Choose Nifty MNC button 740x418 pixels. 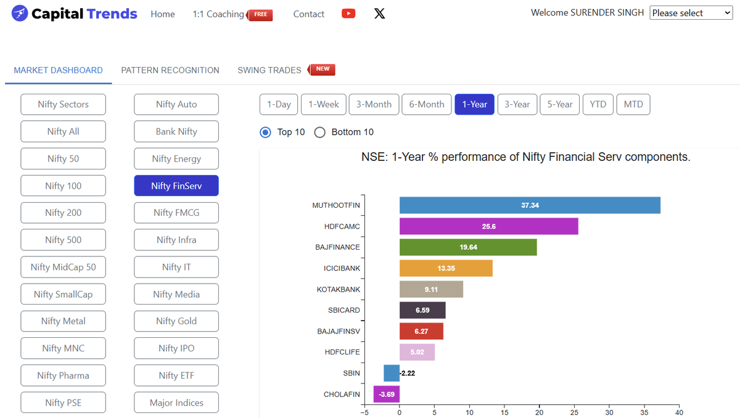[x=63, y=348]
